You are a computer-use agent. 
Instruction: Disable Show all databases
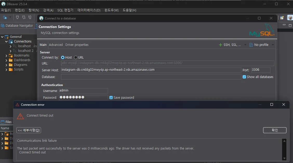(x=244, y=77)
